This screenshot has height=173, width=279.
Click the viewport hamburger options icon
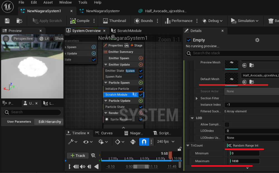coord(6,39)
